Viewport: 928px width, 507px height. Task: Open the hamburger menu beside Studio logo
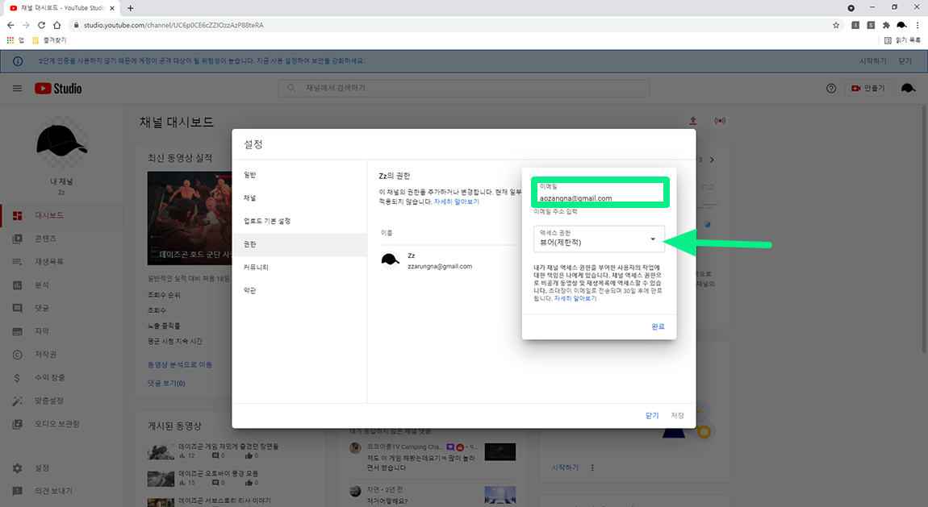pos(17,88)
